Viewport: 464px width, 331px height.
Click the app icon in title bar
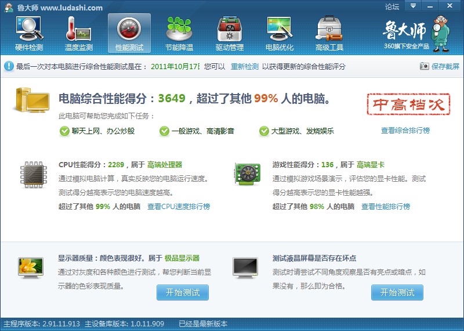coord(9,8)
